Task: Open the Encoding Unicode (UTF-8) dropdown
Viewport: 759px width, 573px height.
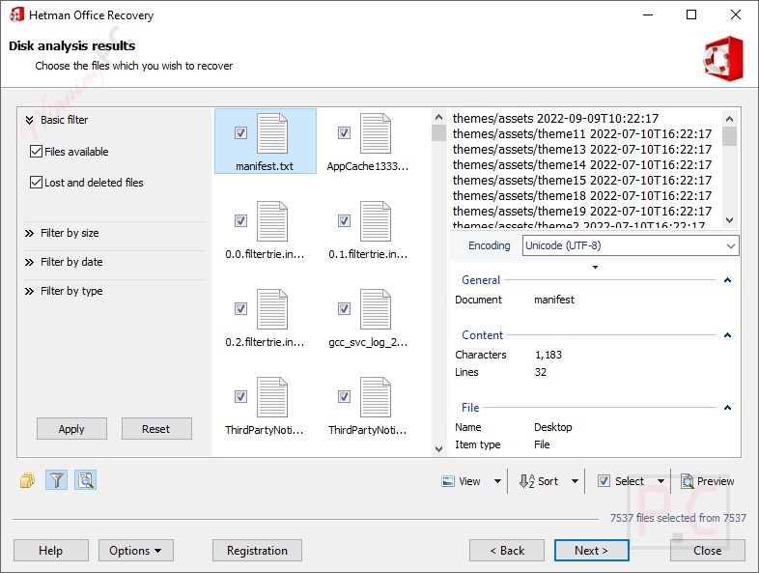Action: pyautogui.click(x=631, y=245)
